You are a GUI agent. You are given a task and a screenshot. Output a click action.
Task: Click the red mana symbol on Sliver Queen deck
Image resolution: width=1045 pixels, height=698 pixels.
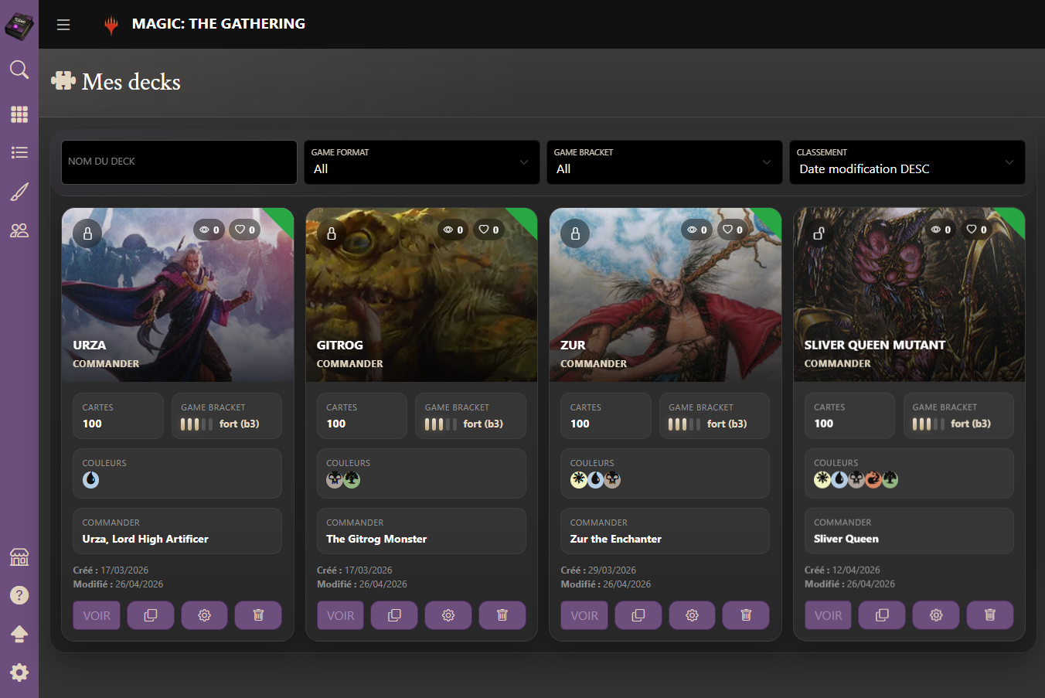tap(873, 479)
